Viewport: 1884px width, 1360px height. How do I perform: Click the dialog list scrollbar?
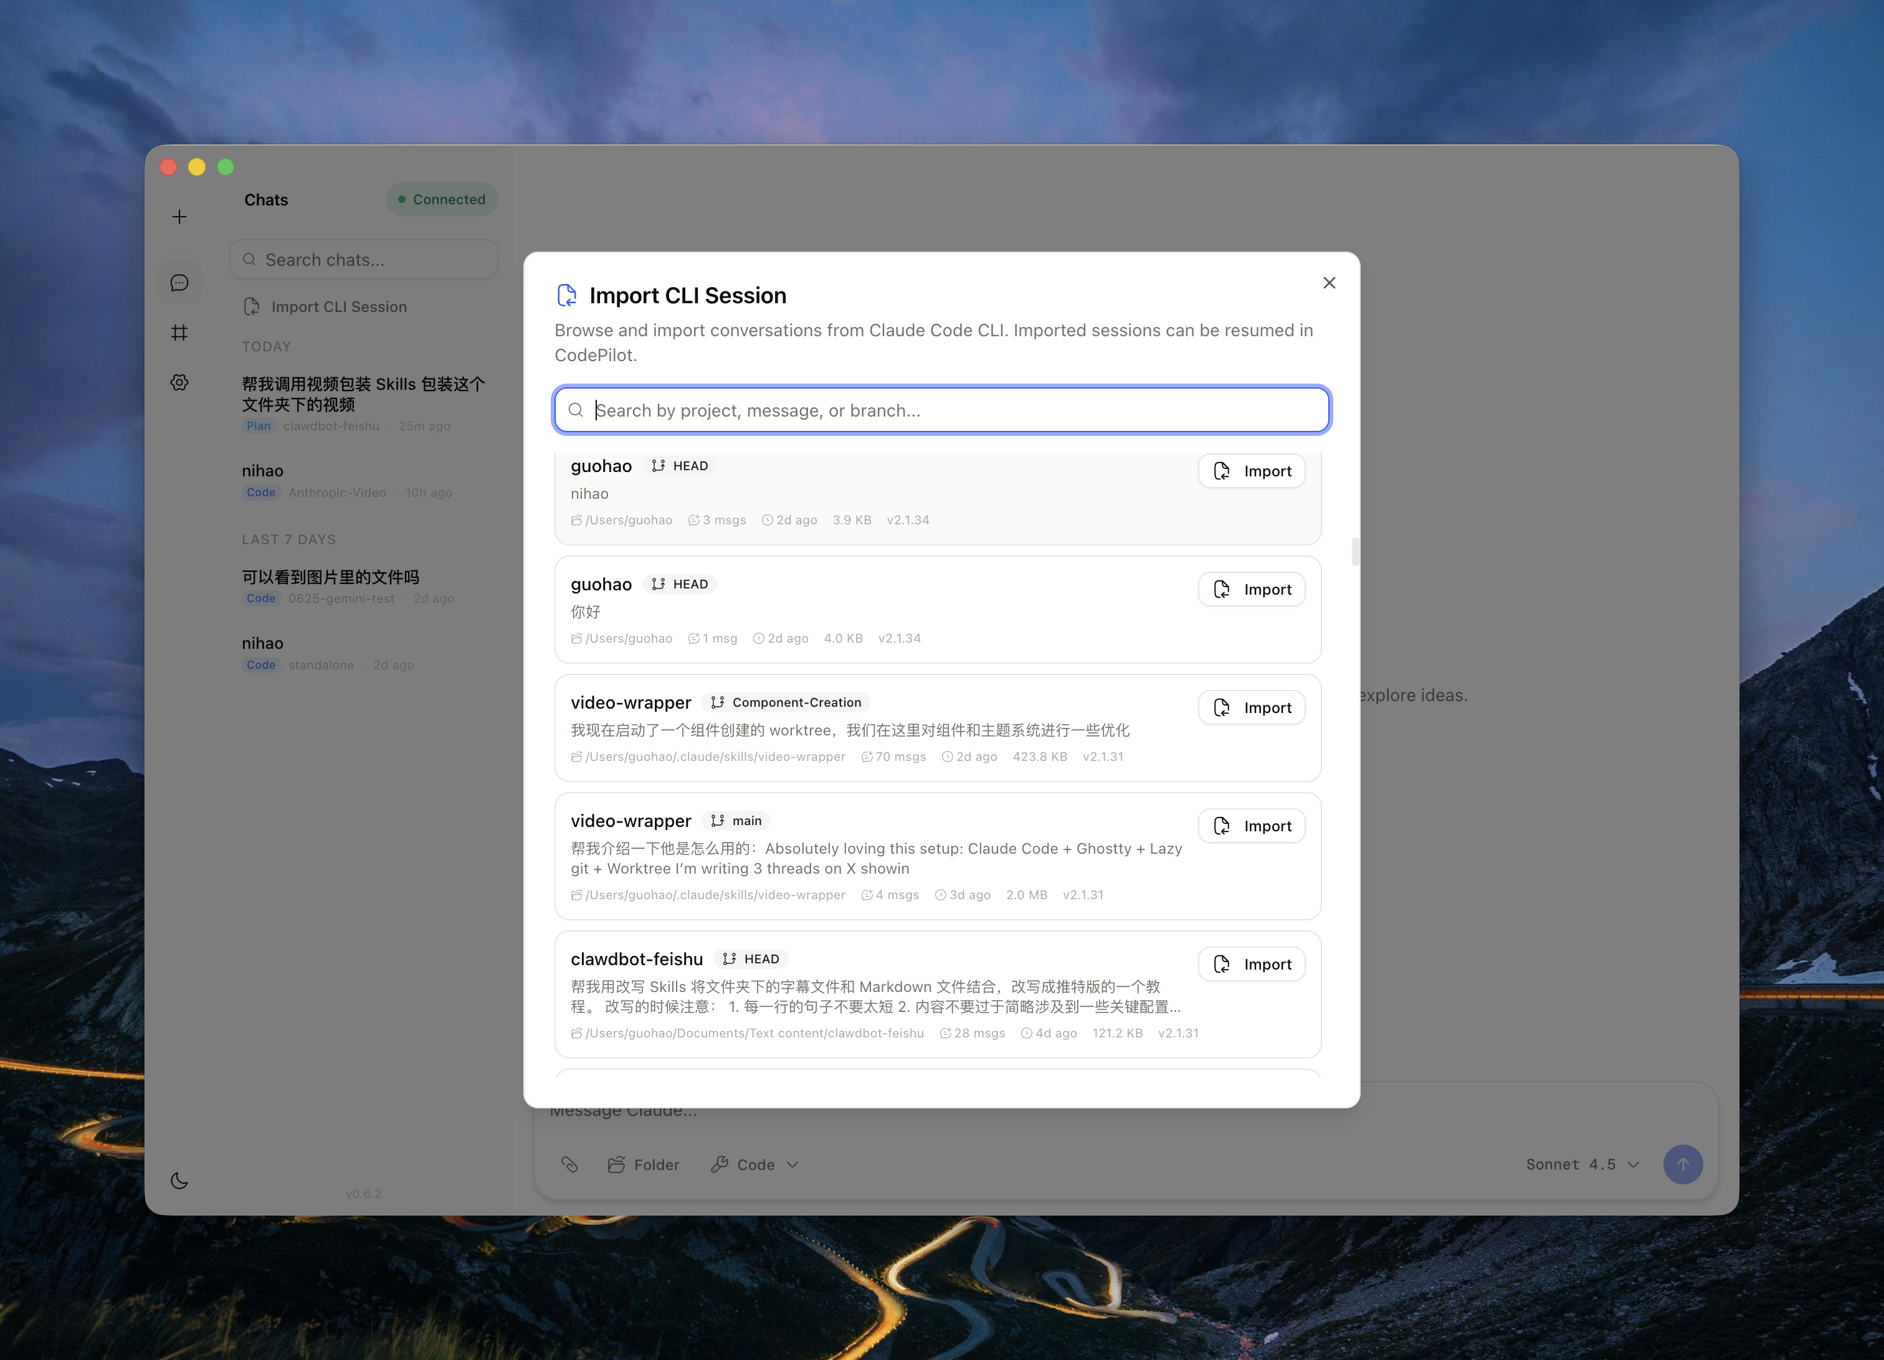[x=1355, y=551]
